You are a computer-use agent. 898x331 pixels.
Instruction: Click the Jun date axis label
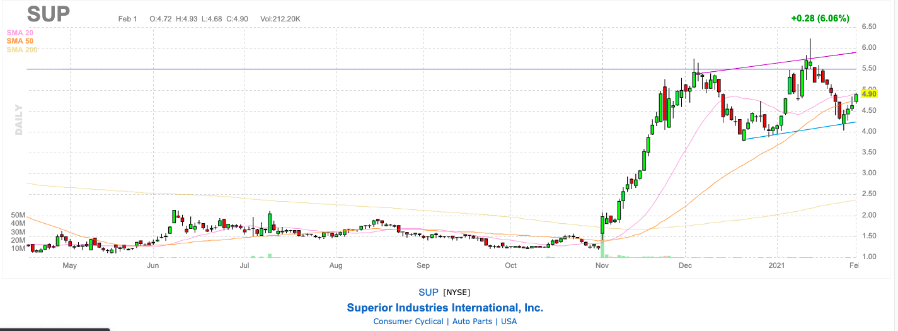(x=153, y=266)
